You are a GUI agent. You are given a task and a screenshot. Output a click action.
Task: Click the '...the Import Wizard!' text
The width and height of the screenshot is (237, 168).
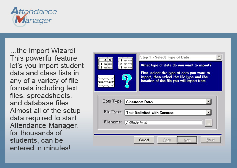click(43, 51)
